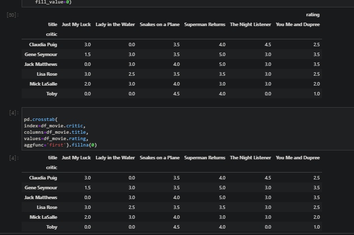Image resolution: width=354 pixels, height=235 pixels.
Task: Select the [30] output prompt label
Action: pos(13,15)
